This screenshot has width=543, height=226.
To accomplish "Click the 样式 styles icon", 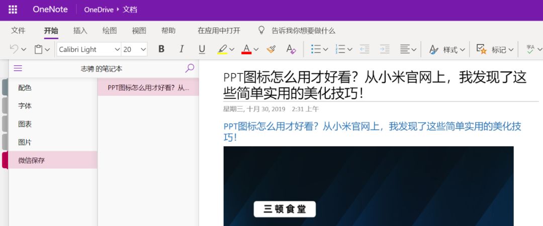I will coord(434,50).
